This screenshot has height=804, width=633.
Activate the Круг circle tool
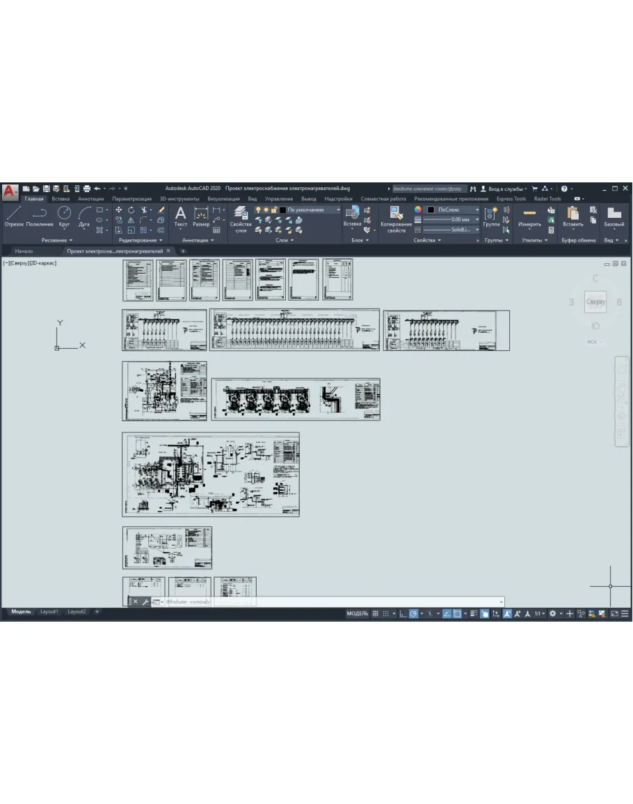pos(64,215)
